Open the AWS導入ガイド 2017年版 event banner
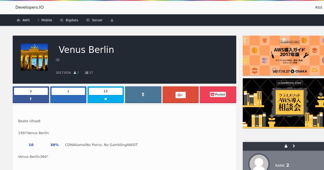 [x=283, y=56]
